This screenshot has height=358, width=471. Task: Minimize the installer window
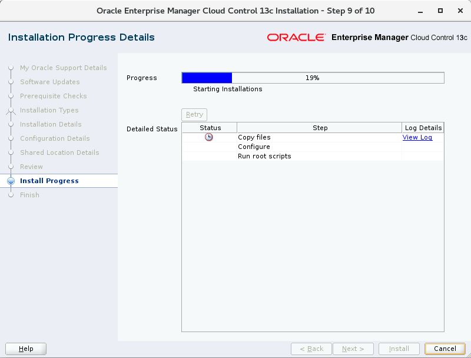tap(420, 11)
